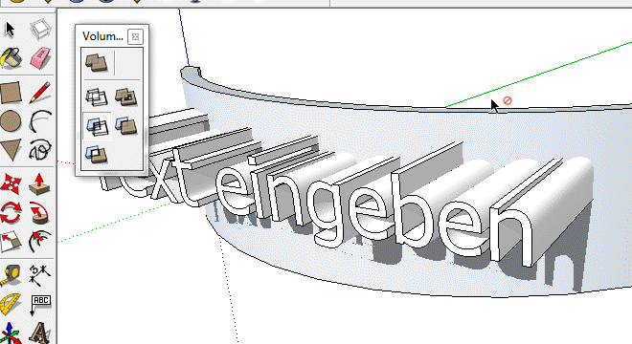Select the Polygon triangle tool

tap(11, 150)
